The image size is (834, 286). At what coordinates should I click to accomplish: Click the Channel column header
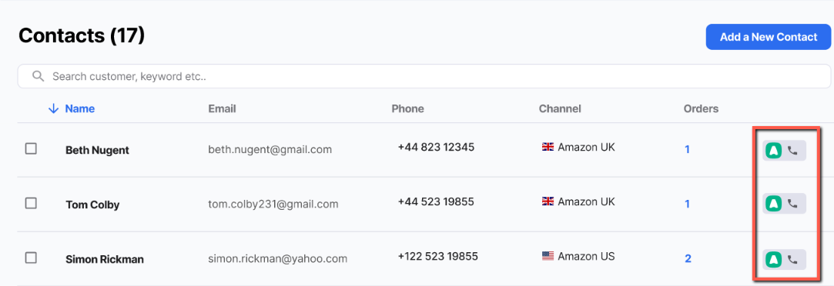pyautogui.click(x=560, y=108)
